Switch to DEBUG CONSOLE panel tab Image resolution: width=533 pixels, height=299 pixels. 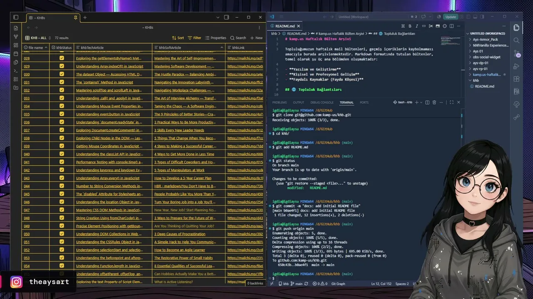(x=322, y=102)
